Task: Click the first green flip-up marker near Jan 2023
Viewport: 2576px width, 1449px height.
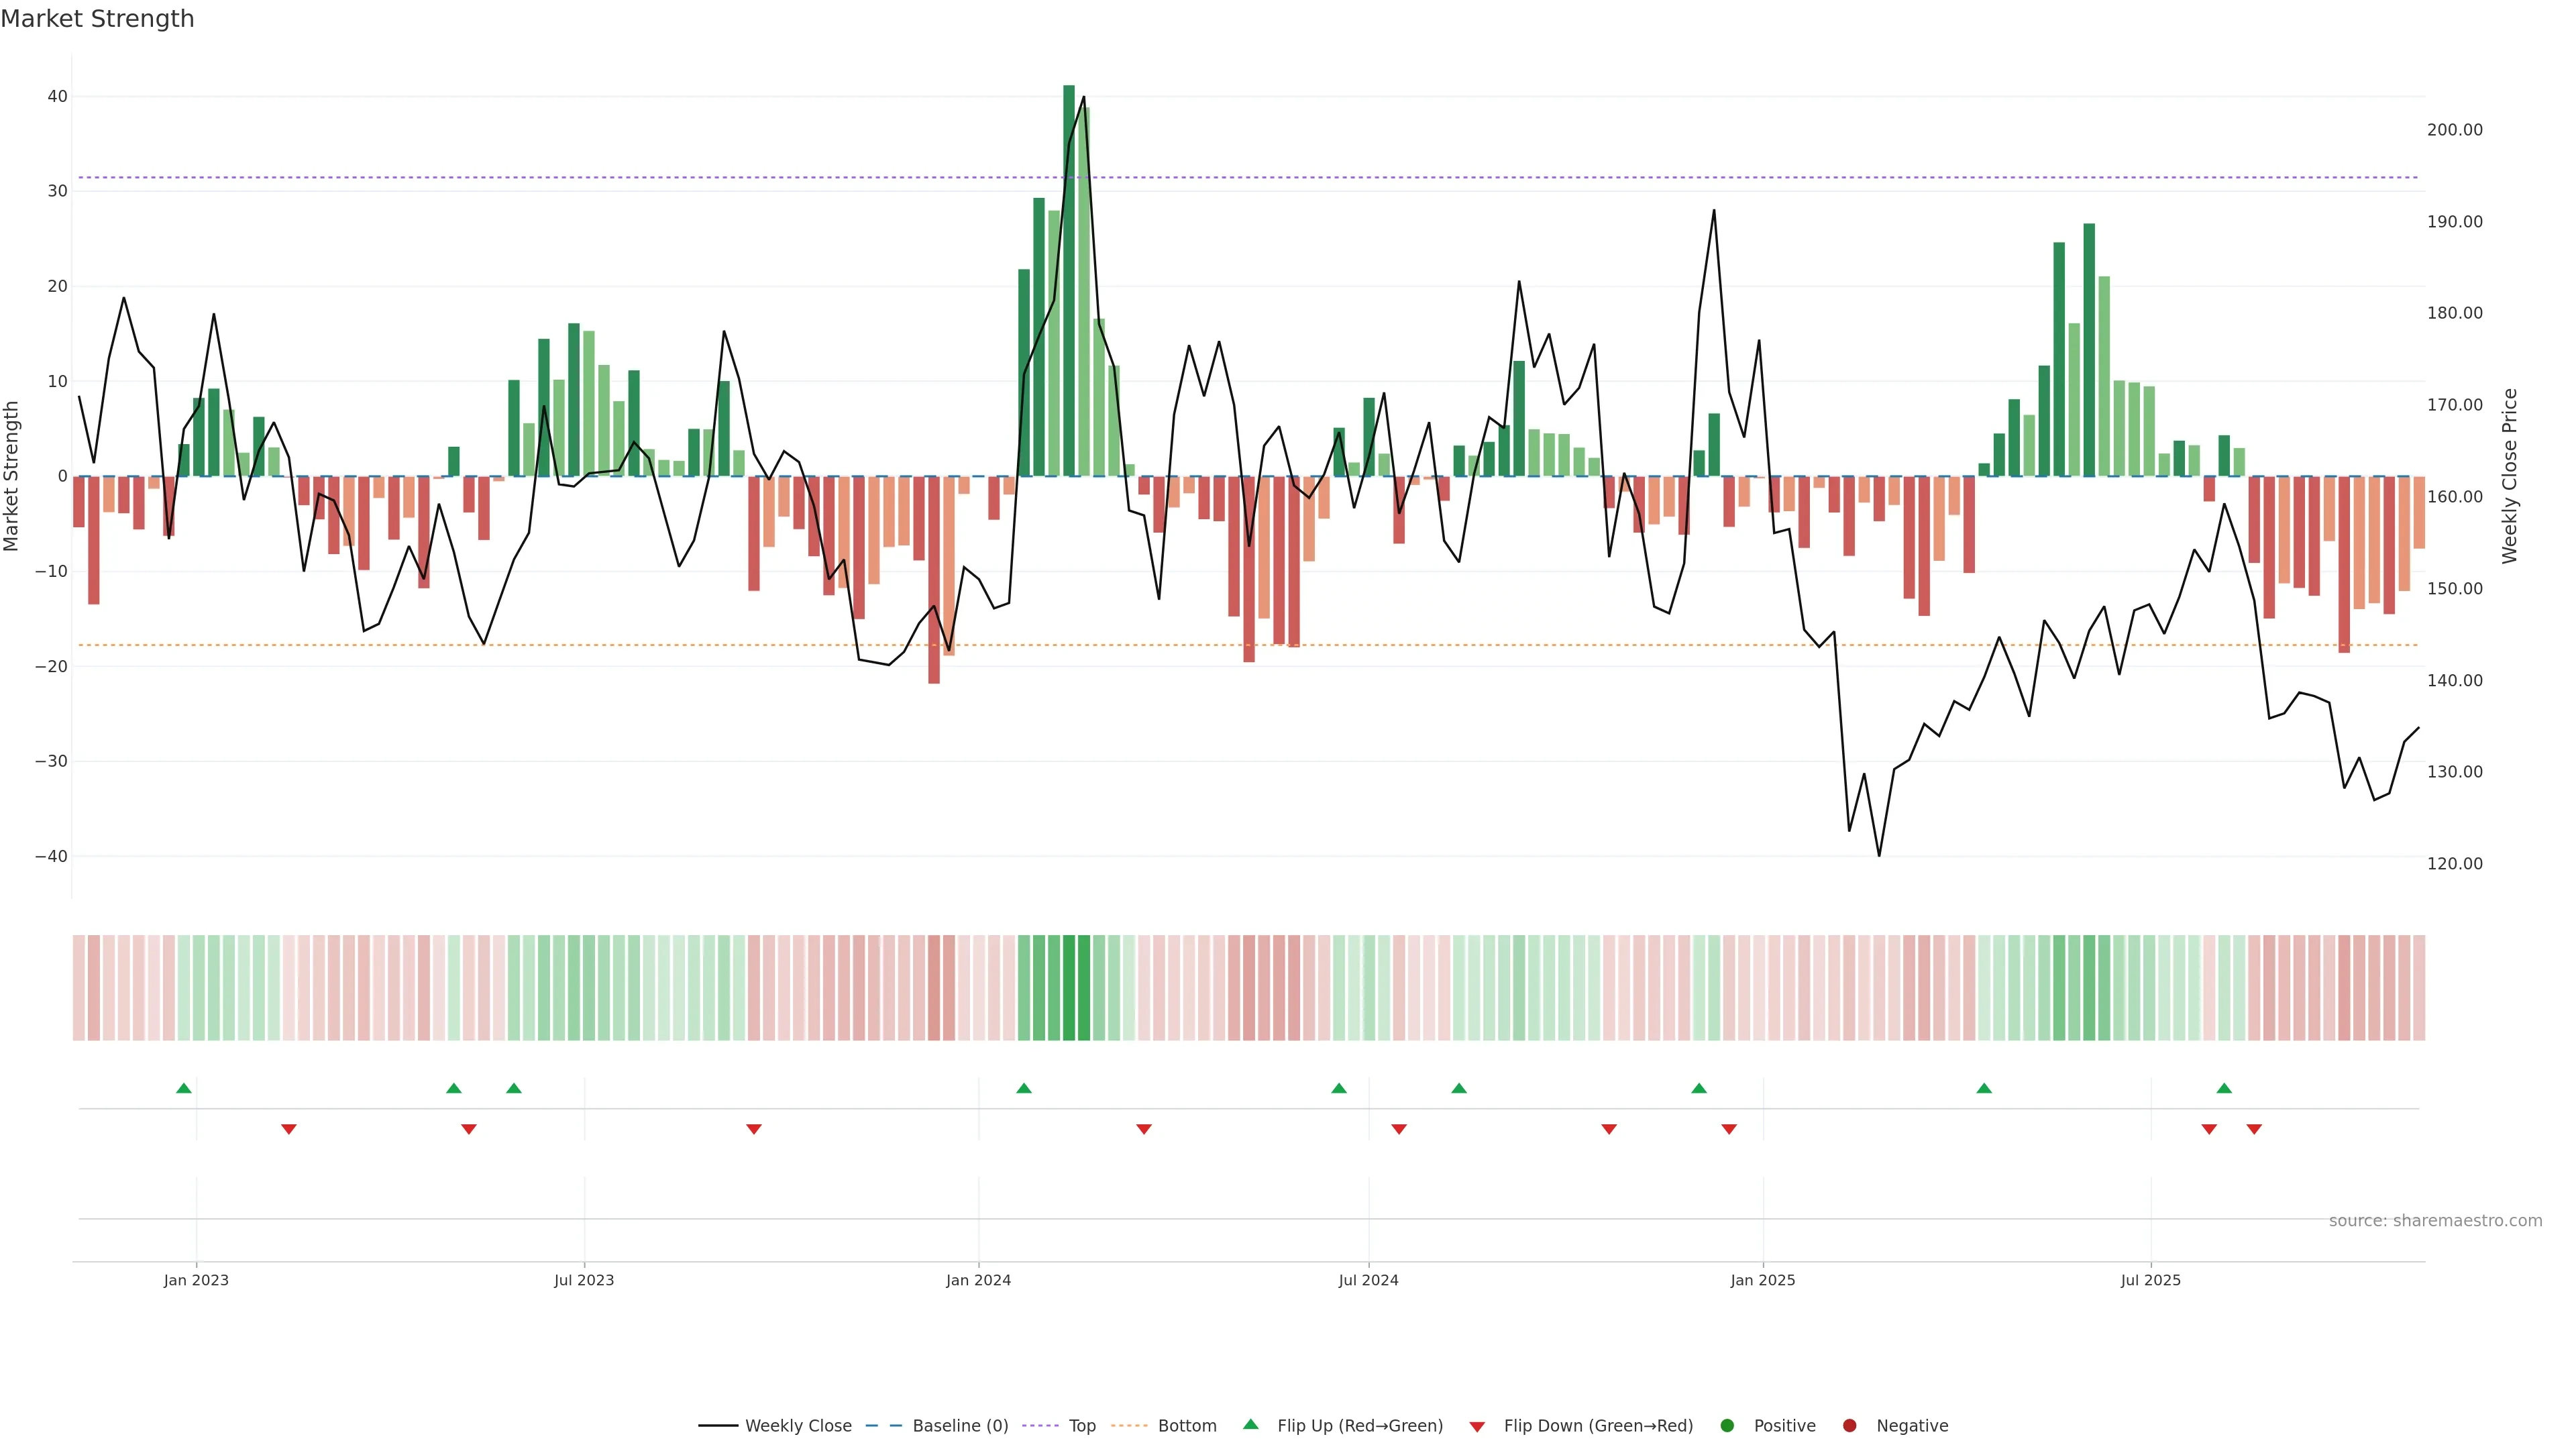Action: click(x=184, y=1088)
